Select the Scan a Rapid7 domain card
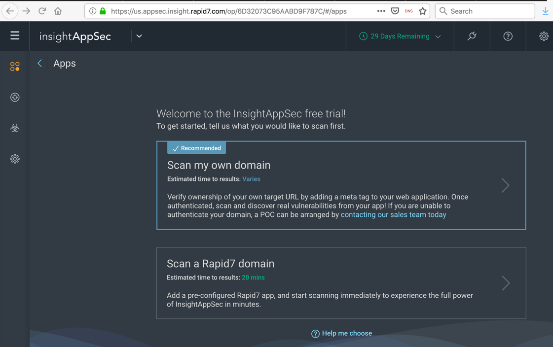 tap(341, 283)
